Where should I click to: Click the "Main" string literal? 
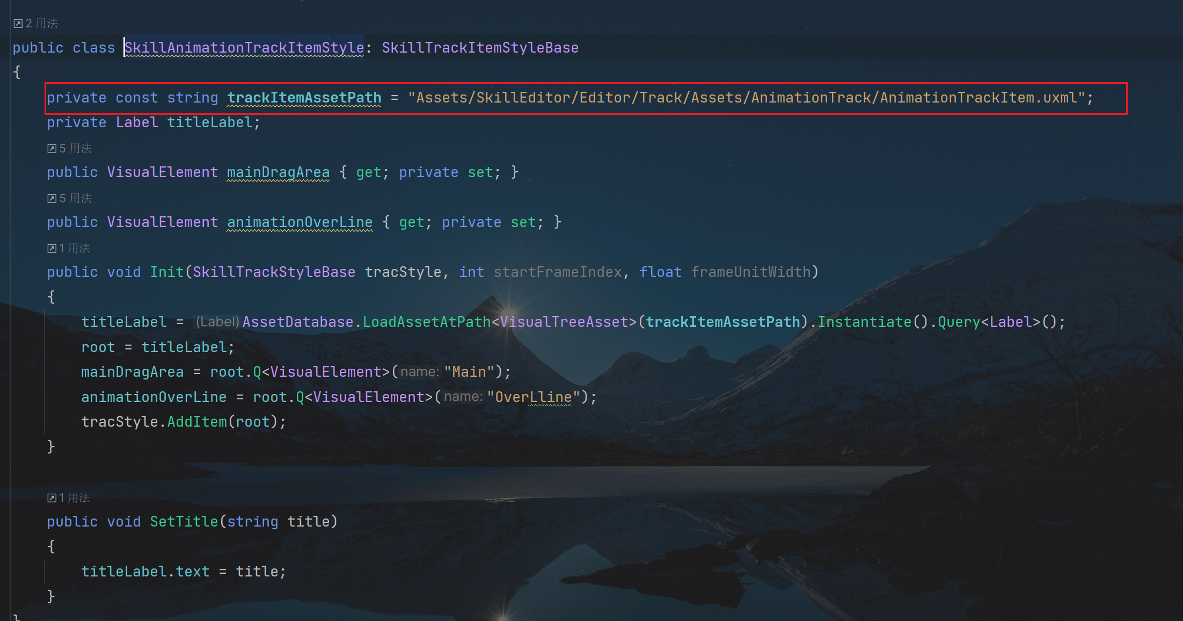pyautogui.click(x=469, y=372)
